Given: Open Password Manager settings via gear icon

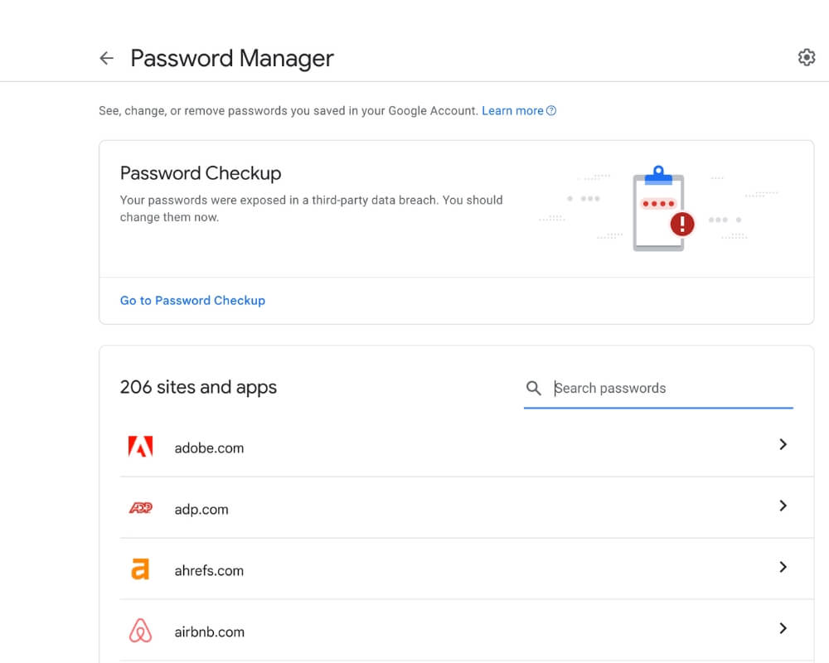Looking at the screenshot, I should pos(806,57).
